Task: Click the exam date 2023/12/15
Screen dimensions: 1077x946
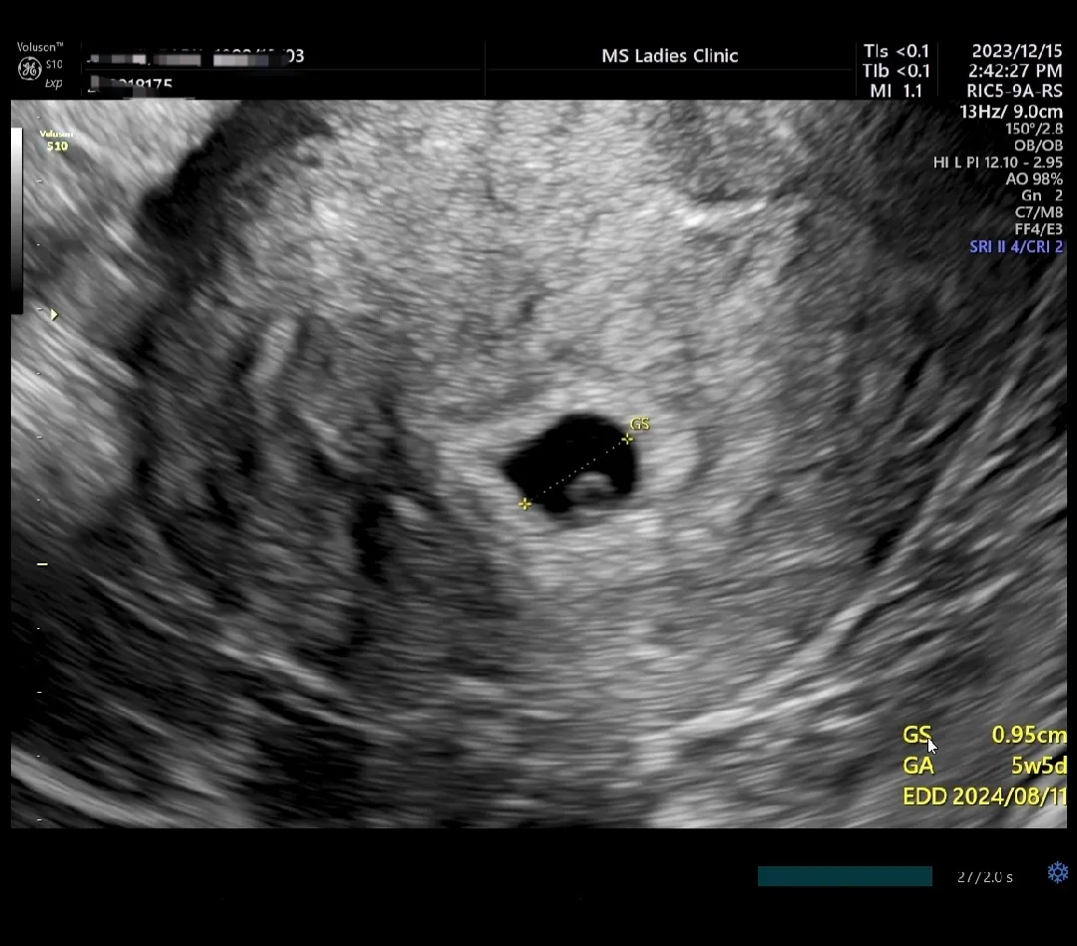Action: pyautogui.click(x=1016, y=51)
